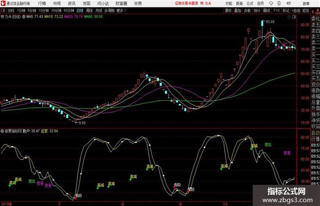This screenshot has width=320, height=206.
Task: Click the MA60: 50.60 indicator value
Action: (x=93, y=17)
